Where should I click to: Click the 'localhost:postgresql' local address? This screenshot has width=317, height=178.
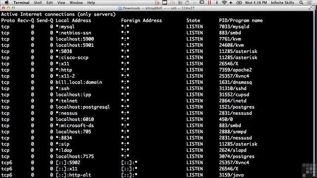(83, 107)
